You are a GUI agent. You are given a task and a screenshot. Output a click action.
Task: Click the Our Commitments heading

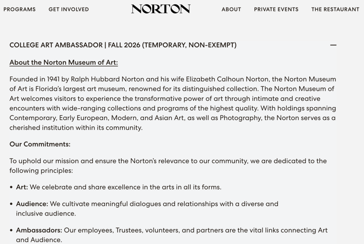[40, 144]
